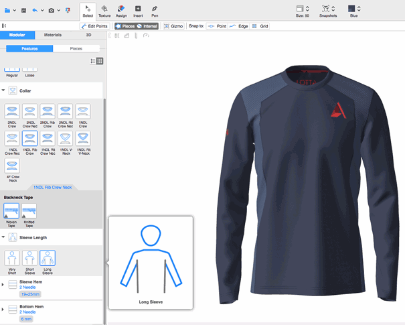This screenshot has height=325, width=405.
Task: Click Sleeve Hem 2 Needle link
Action: coord(27,287)
